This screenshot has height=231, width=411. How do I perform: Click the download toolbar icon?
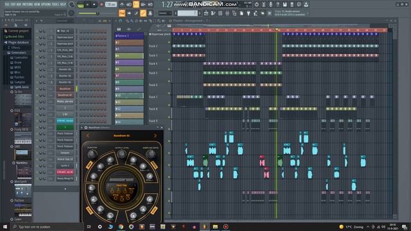306,4
